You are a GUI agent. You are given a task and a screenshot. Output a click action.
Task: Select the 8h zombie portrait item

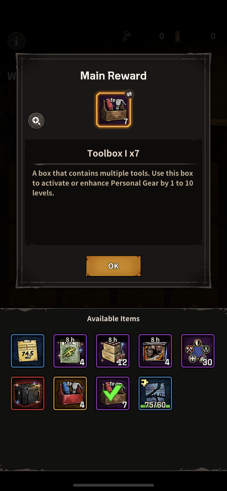(155, 351)
